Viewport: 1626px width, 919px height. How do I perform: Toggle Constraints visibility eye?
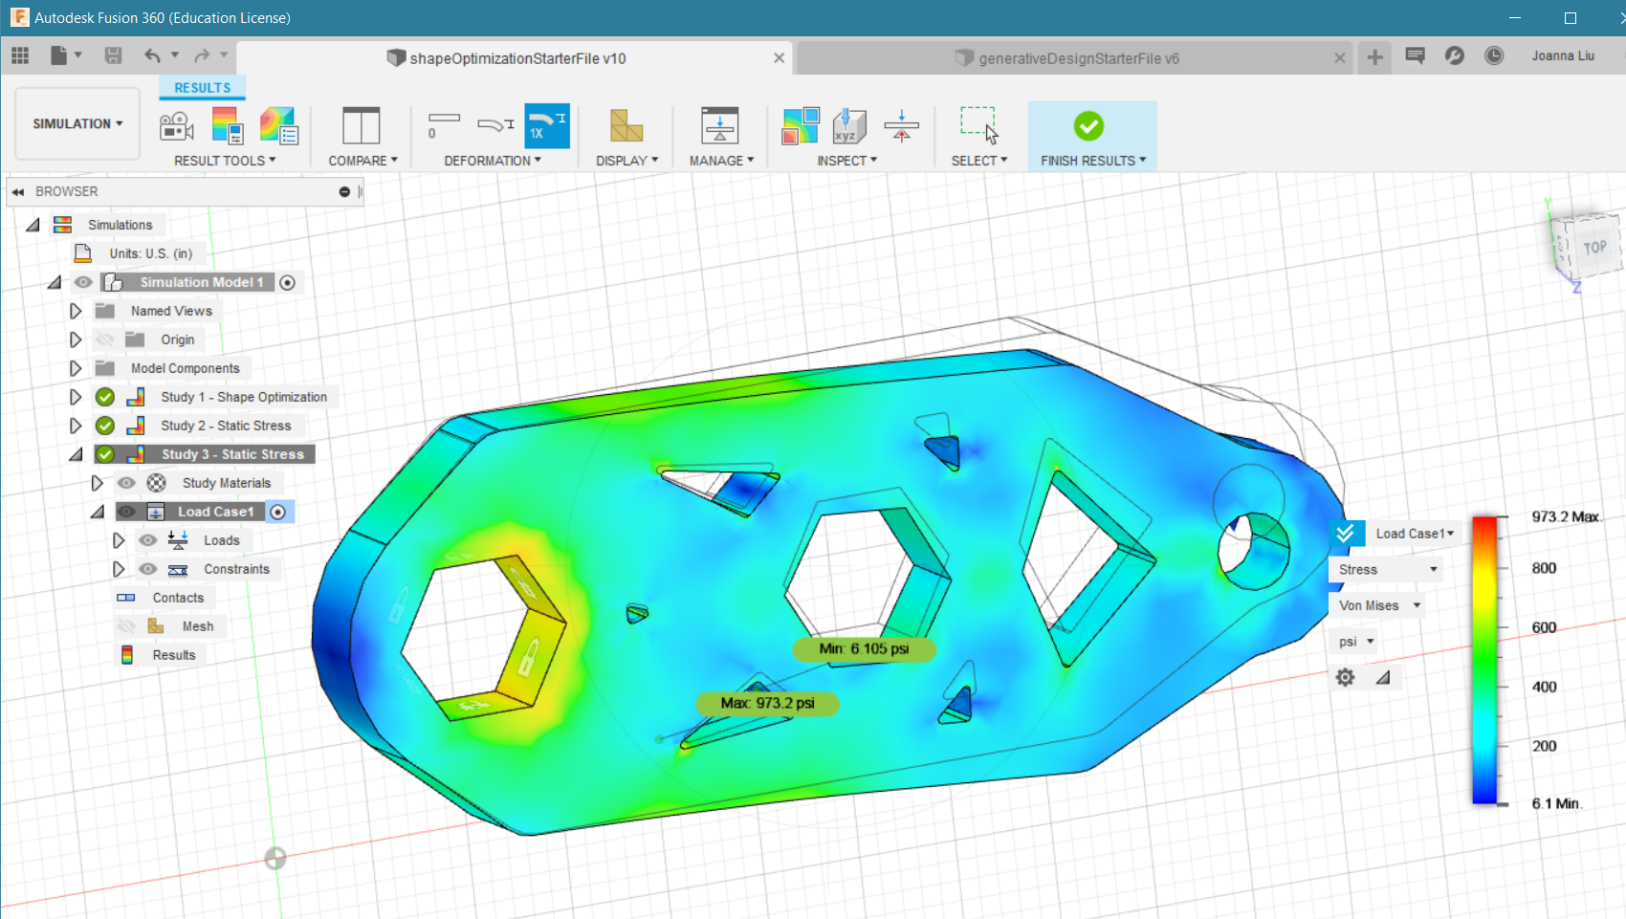[147, 569]
